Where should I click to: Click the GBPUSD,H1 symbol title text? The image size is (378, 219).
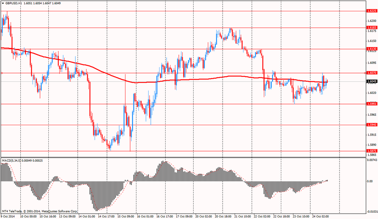[x=14, y=3]
